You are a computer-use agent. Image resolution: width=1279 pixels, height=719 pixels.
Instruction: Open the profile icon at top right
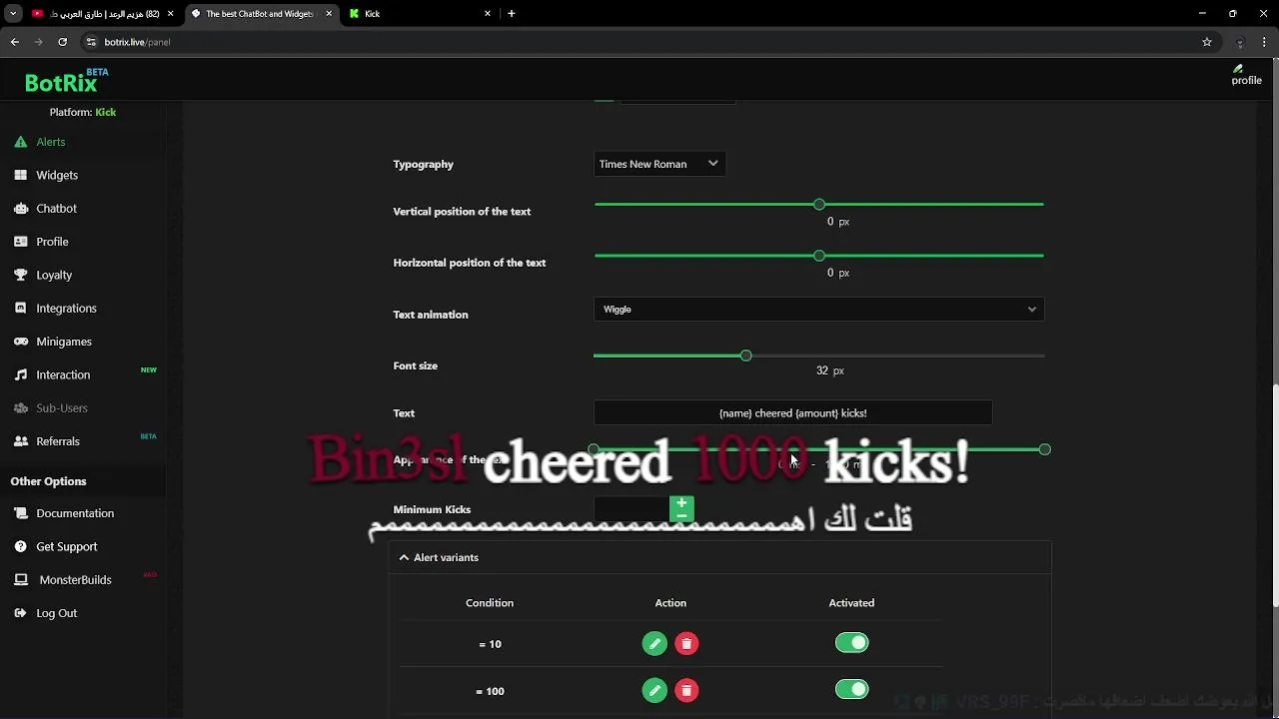tap(1245, 75)
